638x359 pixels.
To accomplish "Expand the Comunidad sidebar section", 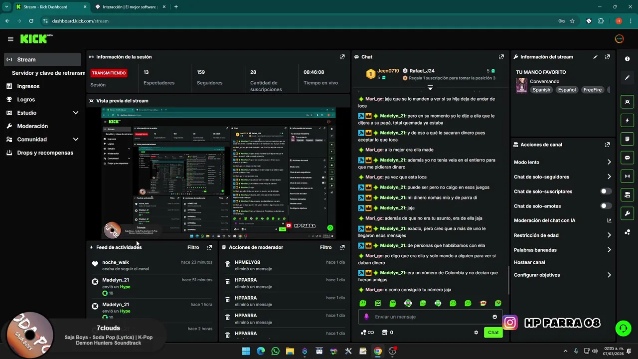I will tap(76, 140).
